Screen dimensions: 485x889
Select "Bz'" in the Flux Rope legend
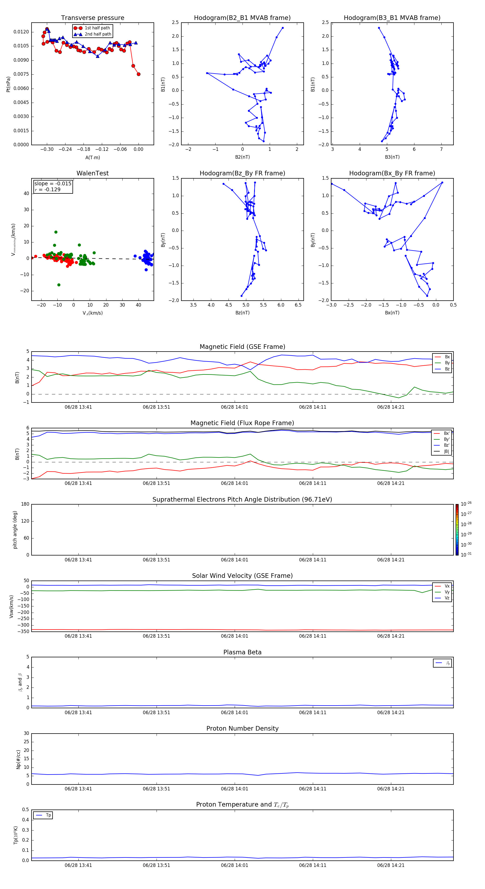tap(442, 445)
